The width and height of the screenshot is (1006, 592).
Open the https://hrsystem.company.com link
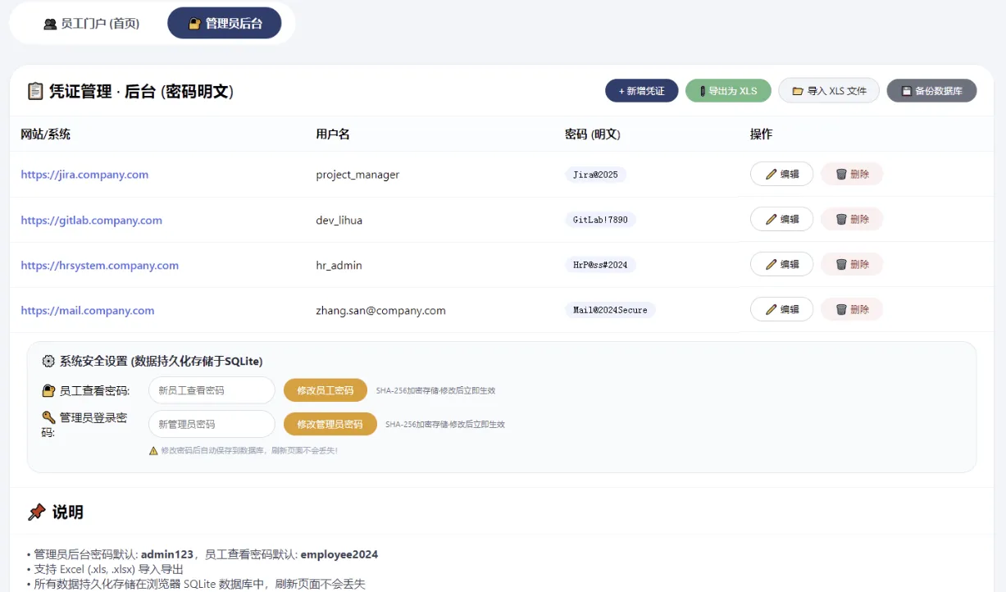pyautogui.click(x=99, y=264)
